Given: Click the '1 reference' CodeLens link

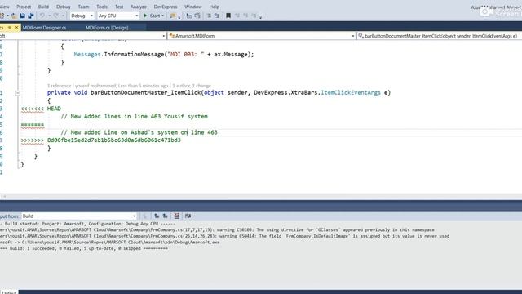Looking at the screenshot, I should coord(59,86).
